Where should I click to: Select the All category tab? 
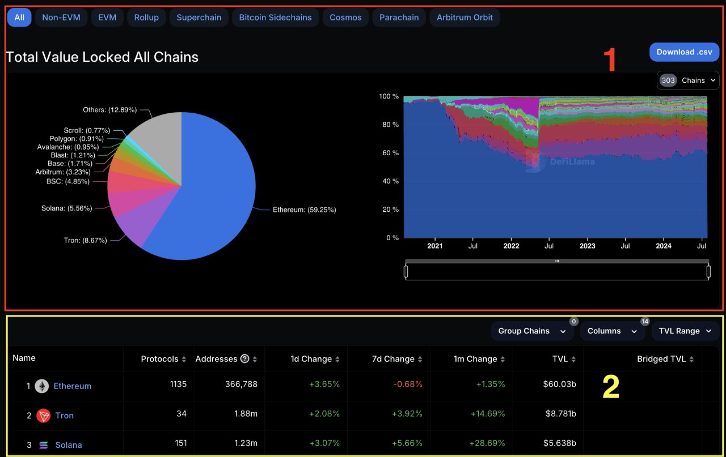tap(19, 18)
